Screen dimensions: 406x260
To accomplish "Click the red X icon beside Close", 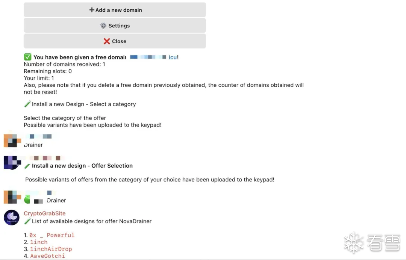I will (107, 41).
